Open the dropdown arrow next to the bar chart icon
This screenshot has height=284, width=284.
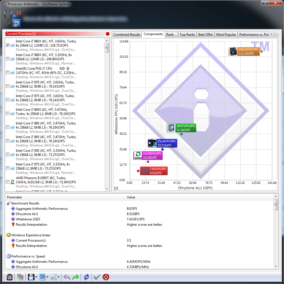pyautogui.click(x=47, y=277)
